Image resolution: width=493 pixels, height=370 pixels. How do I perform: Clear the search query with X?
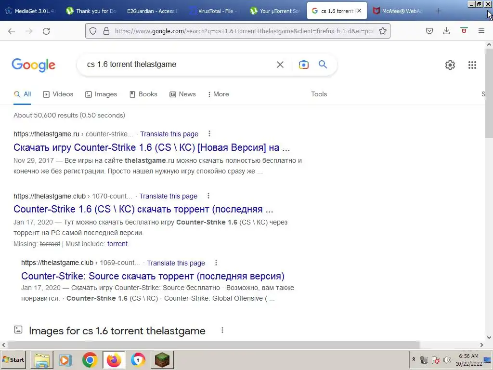pos(280,65)
